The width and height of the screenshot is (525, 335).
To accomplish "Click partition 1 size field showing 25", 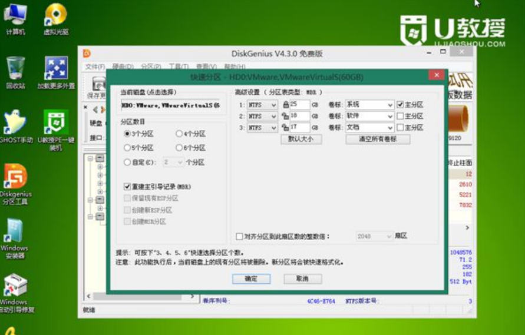I will (x=300, y=105).
